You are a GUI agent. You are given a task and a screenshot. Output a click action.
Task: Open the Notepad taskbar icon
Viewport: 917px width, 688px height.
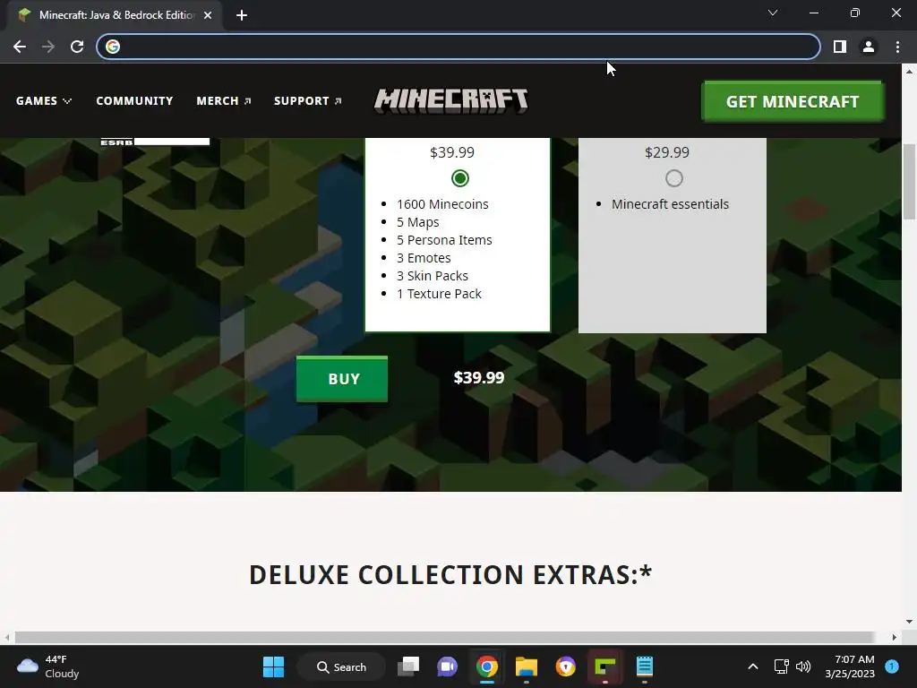tap(644, 666)
